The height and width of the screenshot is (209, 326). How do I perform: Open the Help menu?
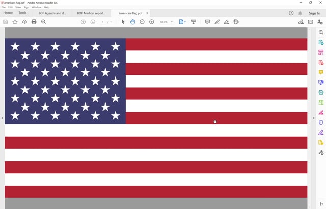[x=46, y=7]
